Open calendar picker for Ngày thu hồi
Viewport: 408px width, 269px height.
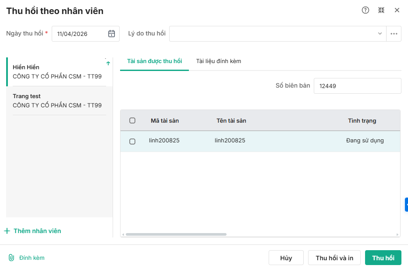[112, 34]
